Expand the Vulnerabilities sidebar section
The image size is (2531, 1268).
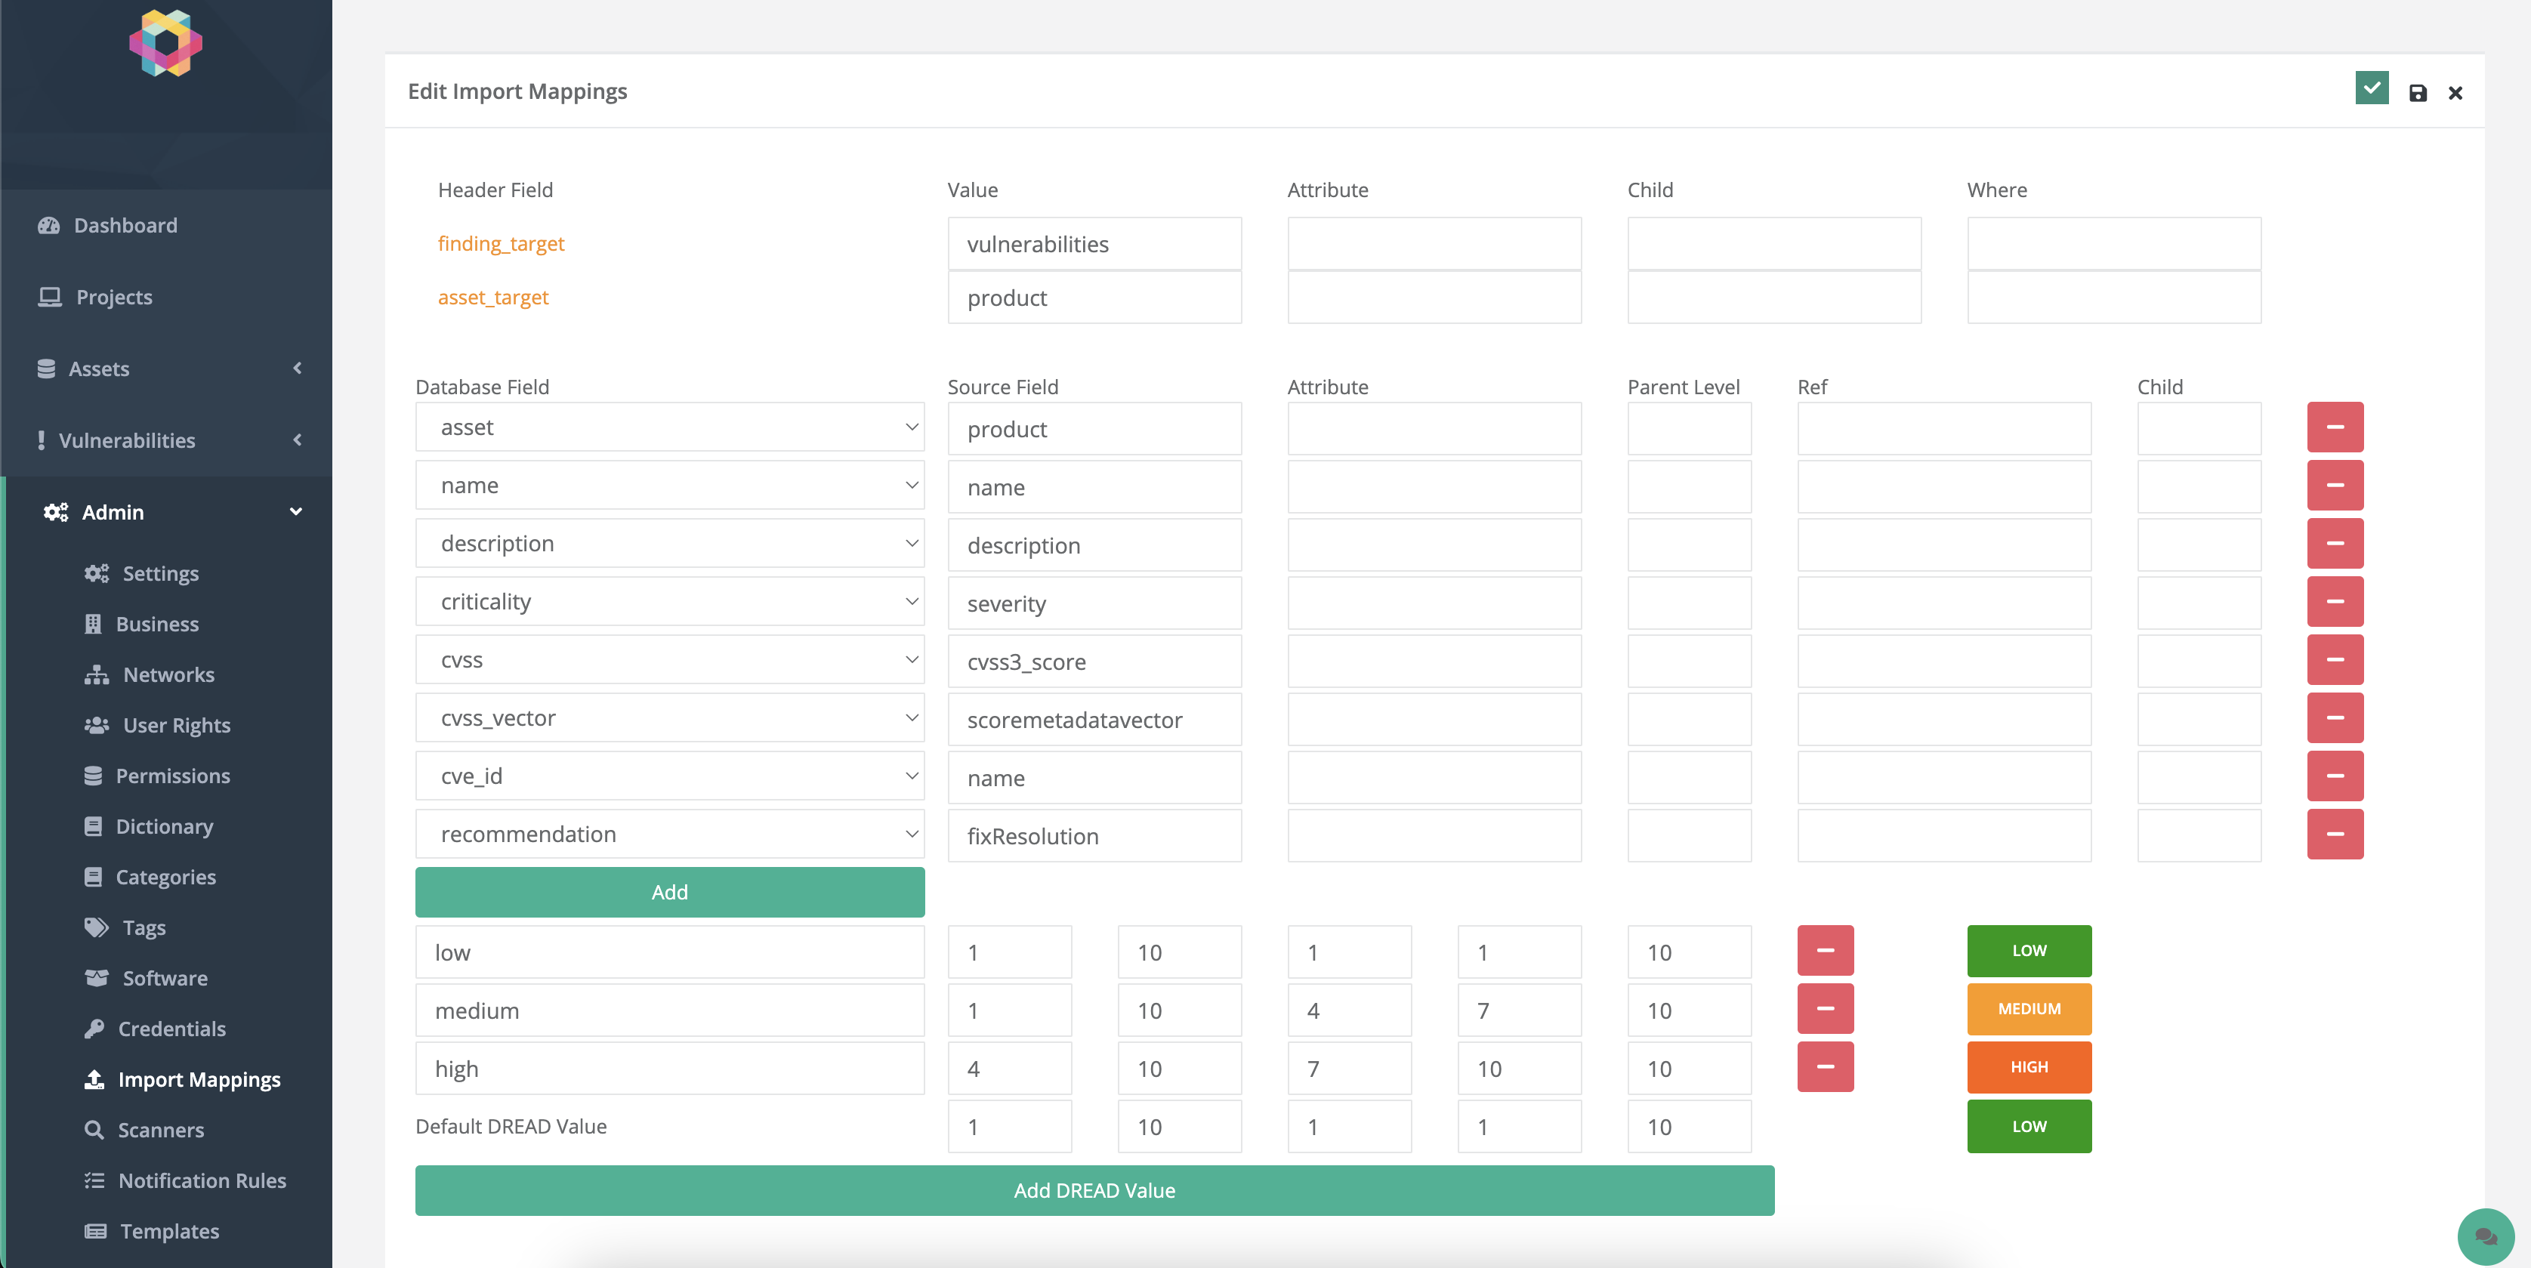point(167,440)
